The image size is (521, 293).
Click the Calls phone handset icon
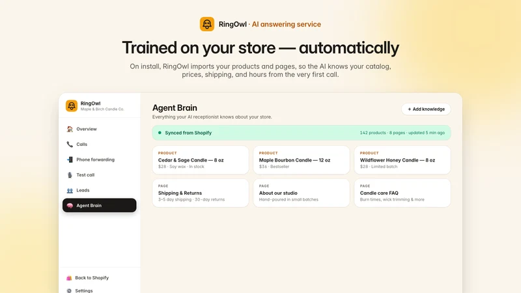pyautogui.click(x=70, y=144)
